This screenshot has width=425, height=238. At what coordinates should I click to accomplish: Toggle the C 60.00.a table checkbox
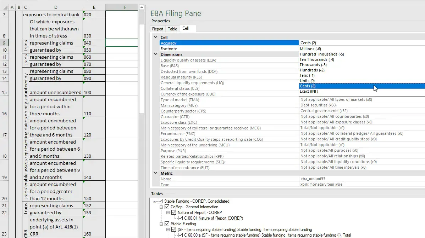(x=181, y=235)
